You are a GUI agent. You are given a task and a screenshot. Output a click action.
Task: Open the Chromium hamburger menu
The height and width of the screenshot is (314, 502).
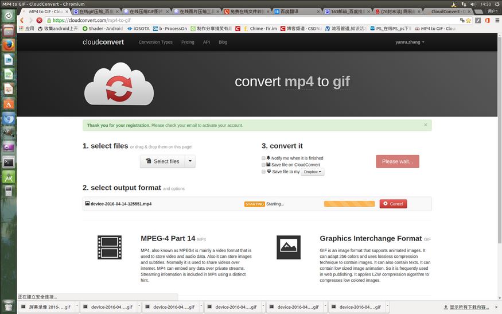pyautogui.click(x=497, y=20)
